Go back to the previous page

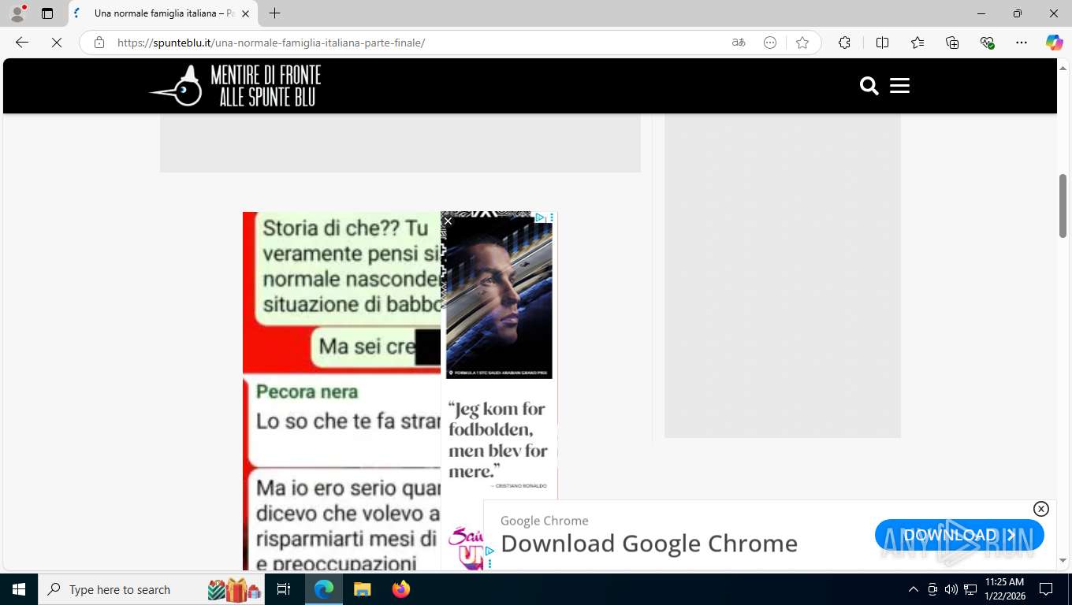point(22,43)
